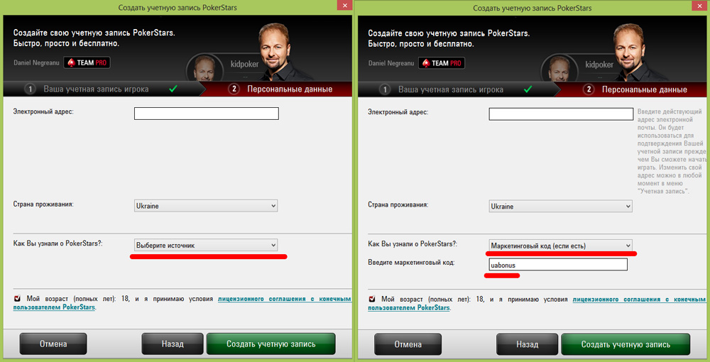Toggle age confirmation checkbox in right window
The width and height of the screenshot is (710, 362).
[372, 299]
